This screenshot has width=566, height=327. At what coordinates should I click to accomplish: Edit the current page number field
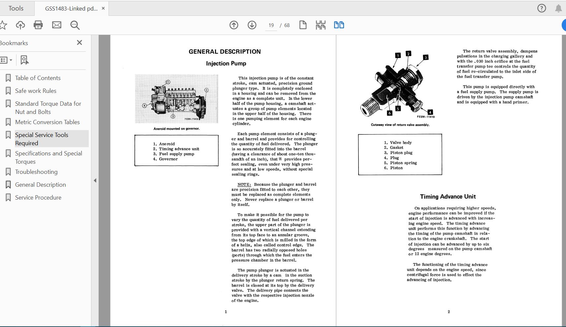271,25
